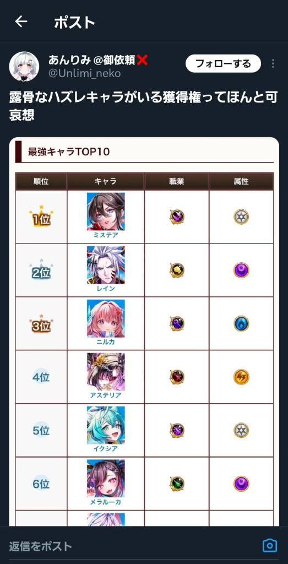The image size is (288, 564).
Task: Tap the camera icon in reply bar
Action: 270,545
